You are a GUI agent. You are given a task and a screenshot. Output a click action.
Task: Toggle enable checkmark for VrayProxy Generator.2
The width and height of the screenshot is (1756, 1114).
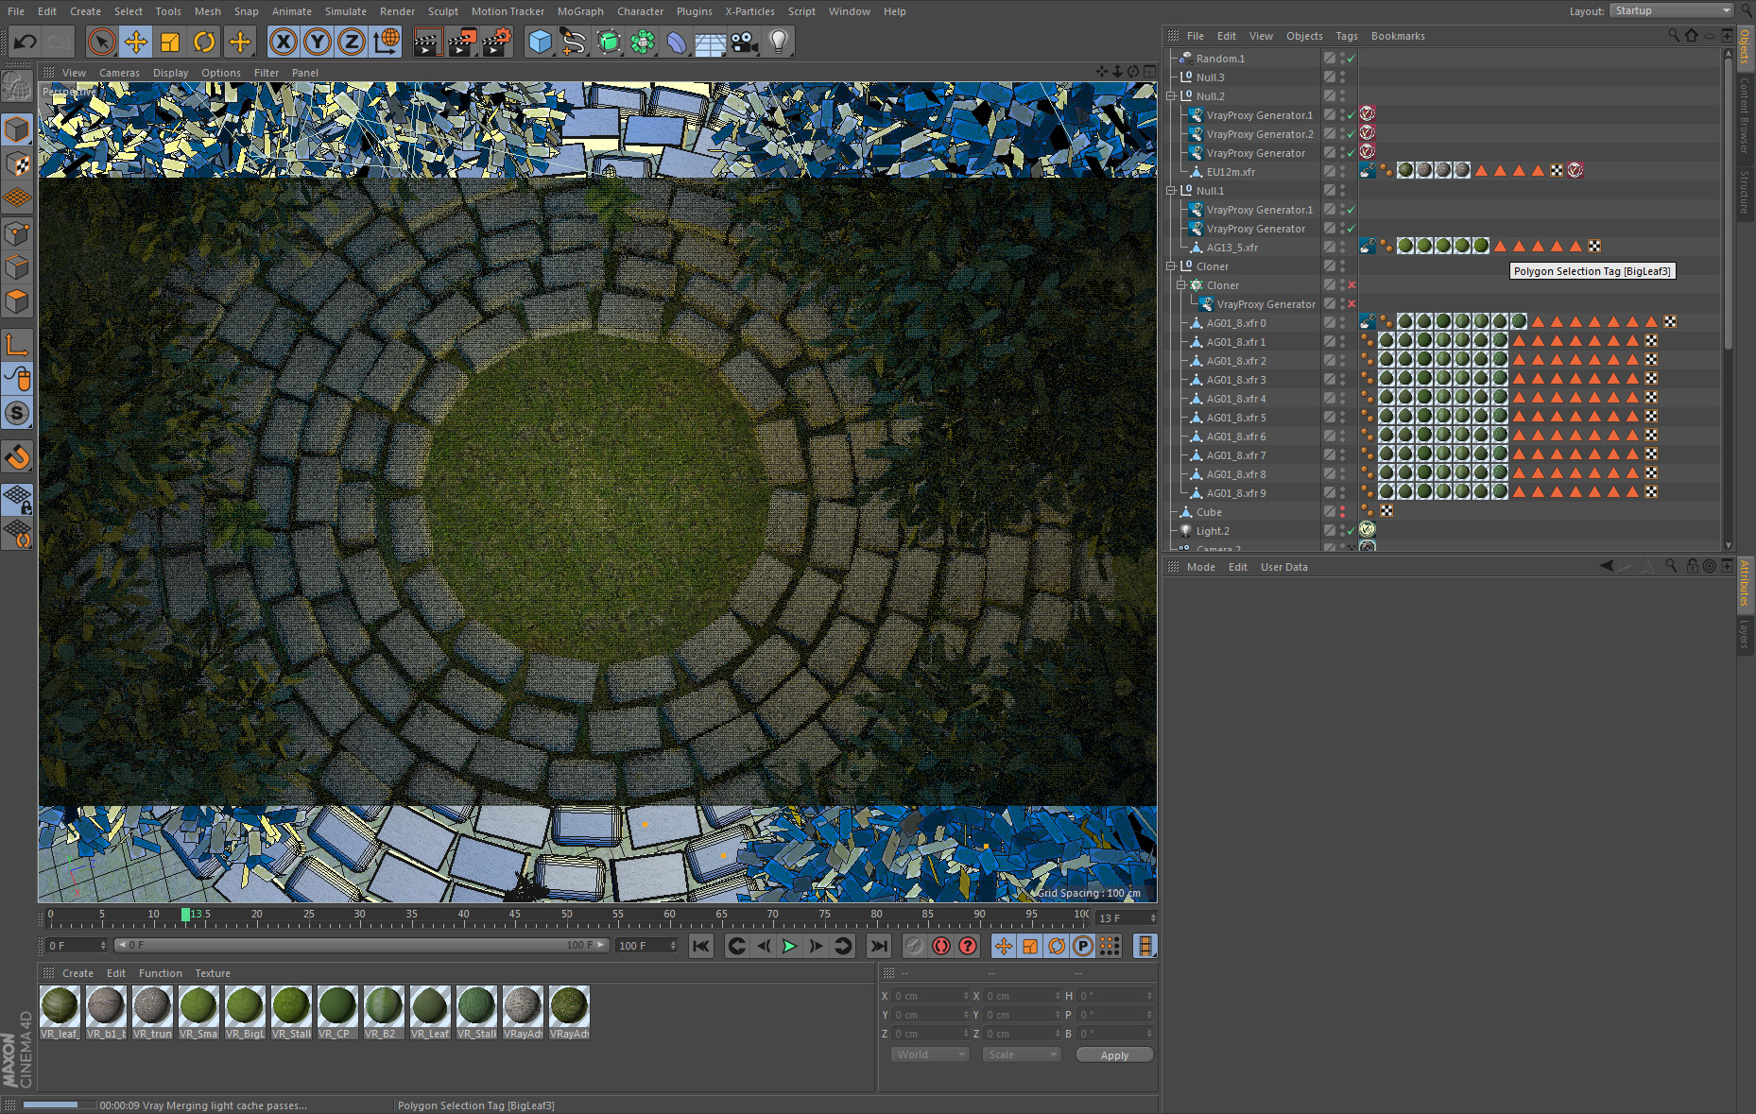tap(1351, 134)
